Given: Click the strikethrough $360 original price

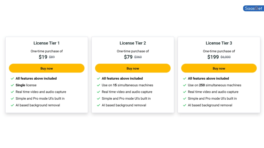Looking at the screenshot, I should click(138, 57).
